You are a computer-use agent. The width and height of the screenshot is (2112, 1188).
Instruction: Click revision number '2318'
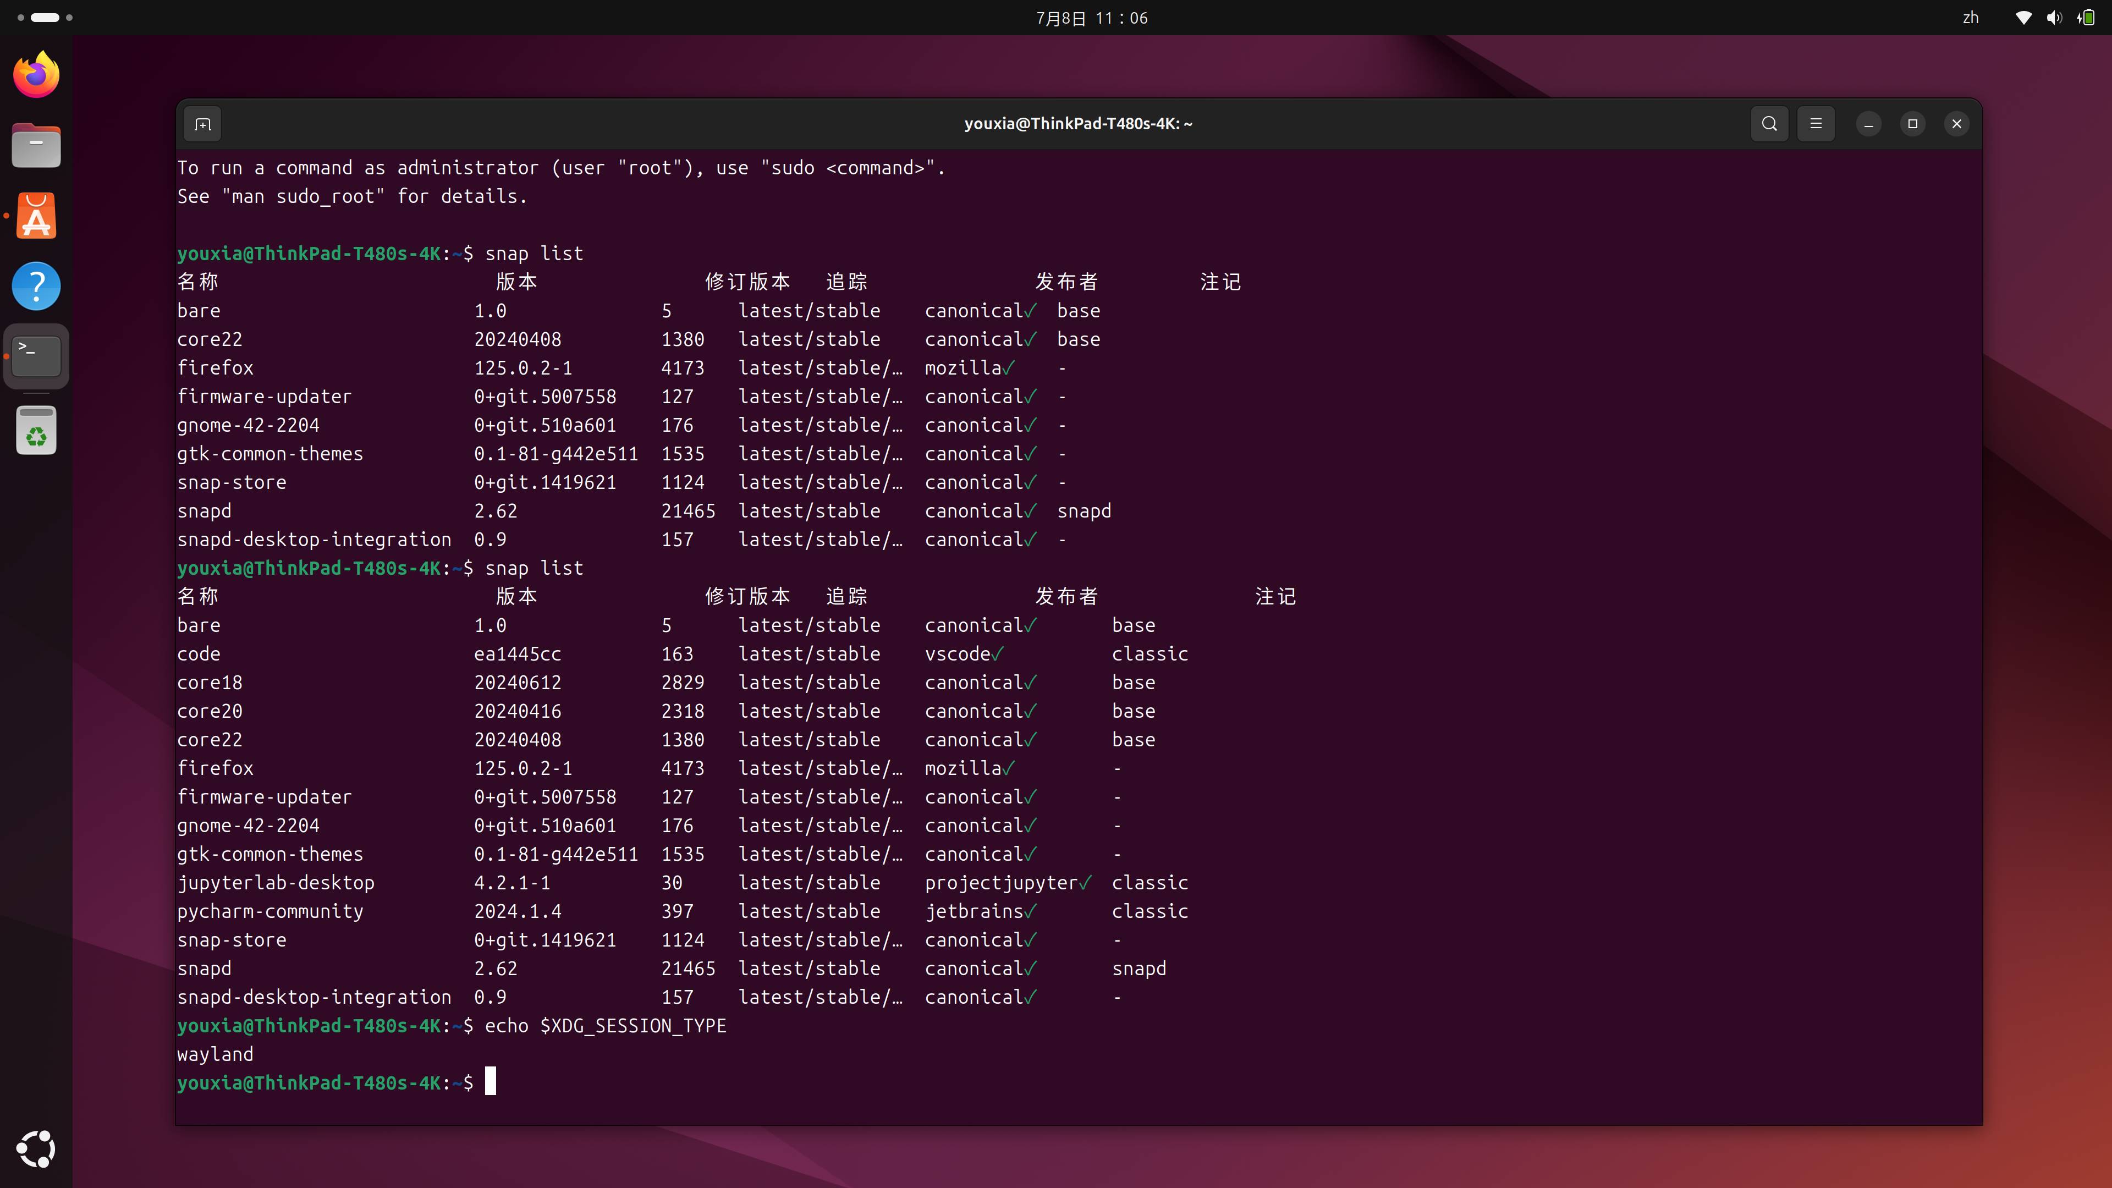tap(682, 712)
